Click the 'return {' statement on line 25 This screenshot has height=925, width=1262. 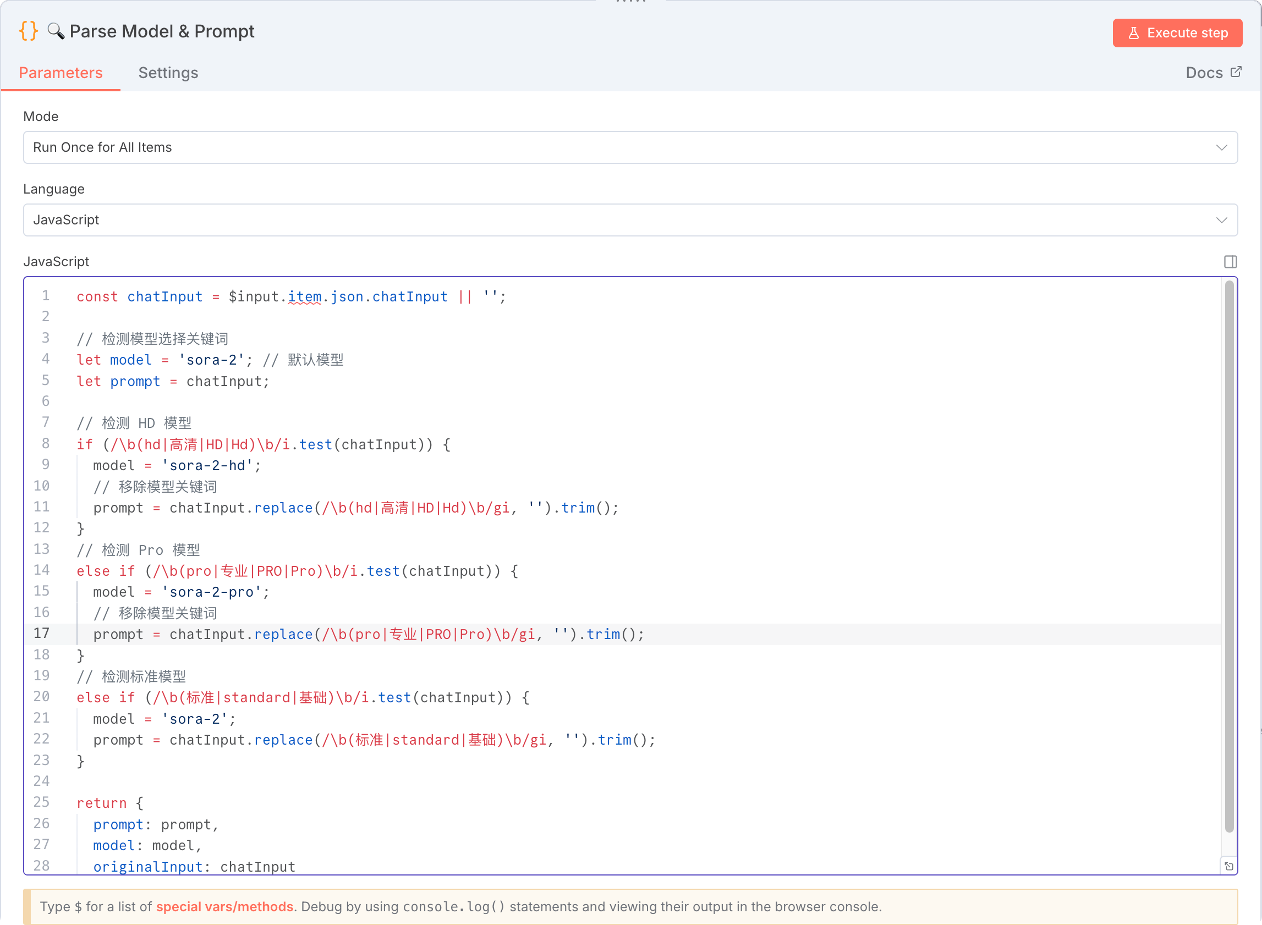tap(110, 803)
